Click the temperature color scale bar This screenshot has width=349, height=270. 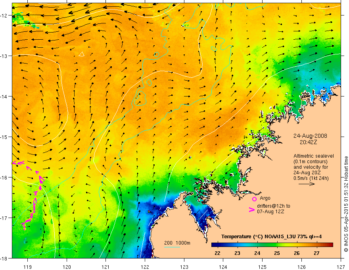272,245
